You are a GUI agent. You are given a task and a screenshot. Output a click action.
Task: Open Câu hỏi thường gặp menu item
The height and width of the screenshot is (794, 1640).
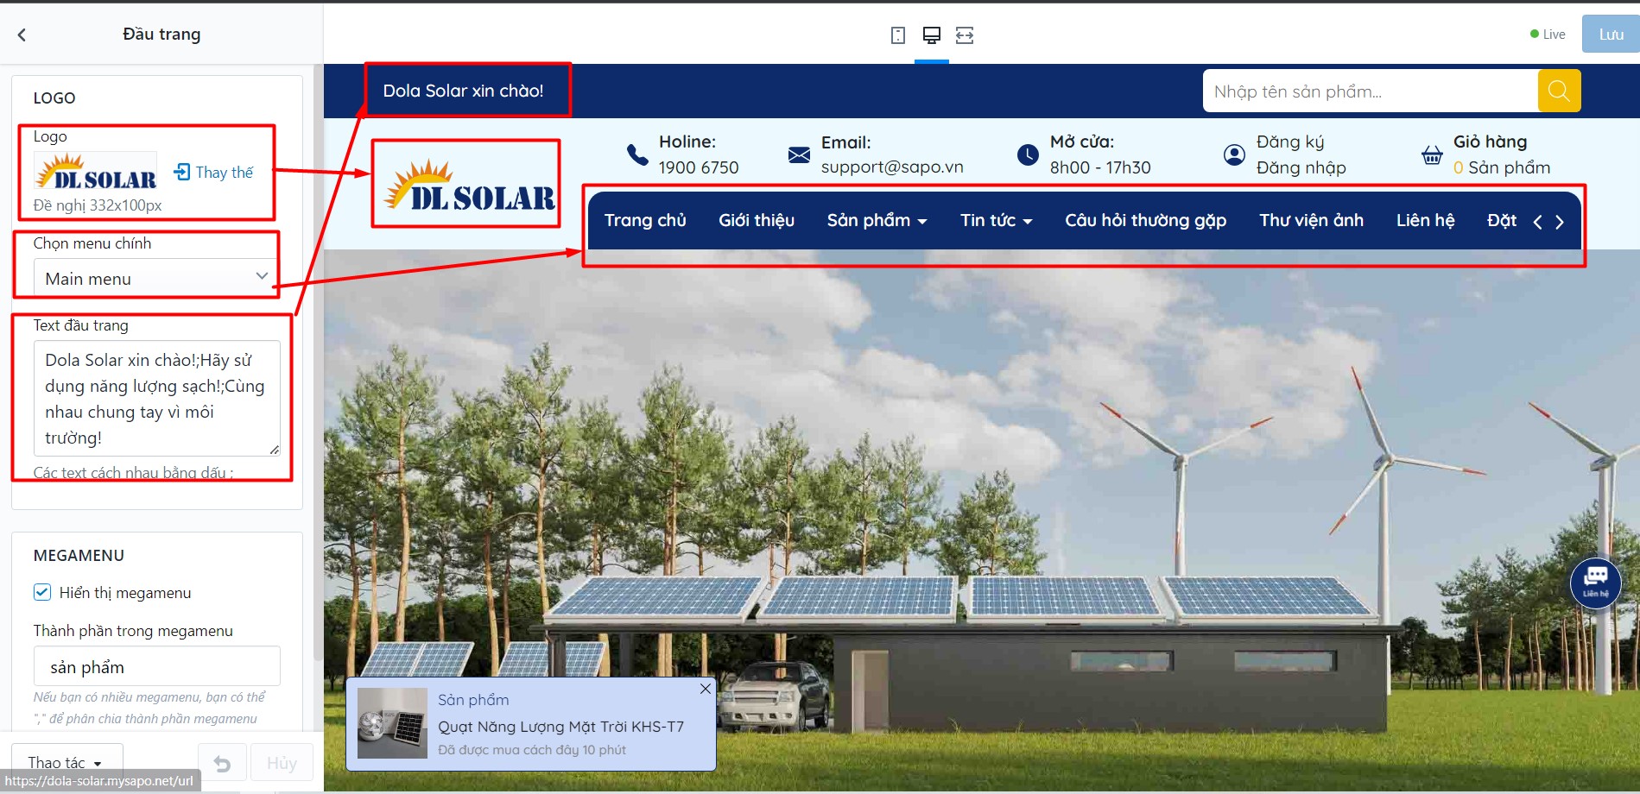[1145, 220]
